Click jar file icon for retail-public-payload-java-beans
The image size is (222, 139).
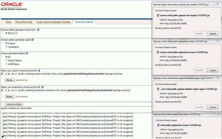tap(158, 125)
